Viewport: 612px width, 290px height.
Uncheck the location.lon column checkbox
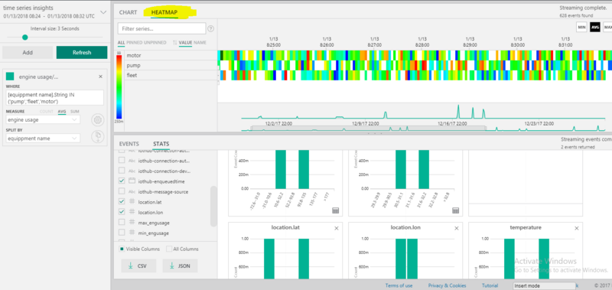pyautogui.click(x=122, y=212)
